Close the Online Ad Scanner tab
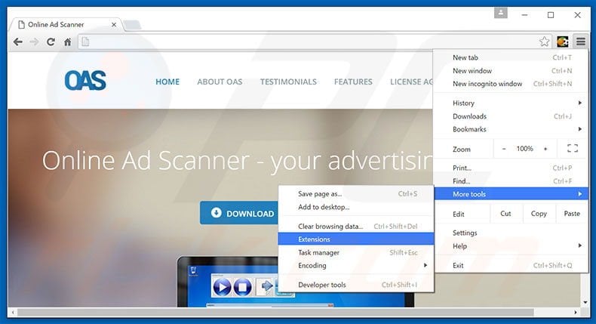596x324 pixels. [114, 25]
